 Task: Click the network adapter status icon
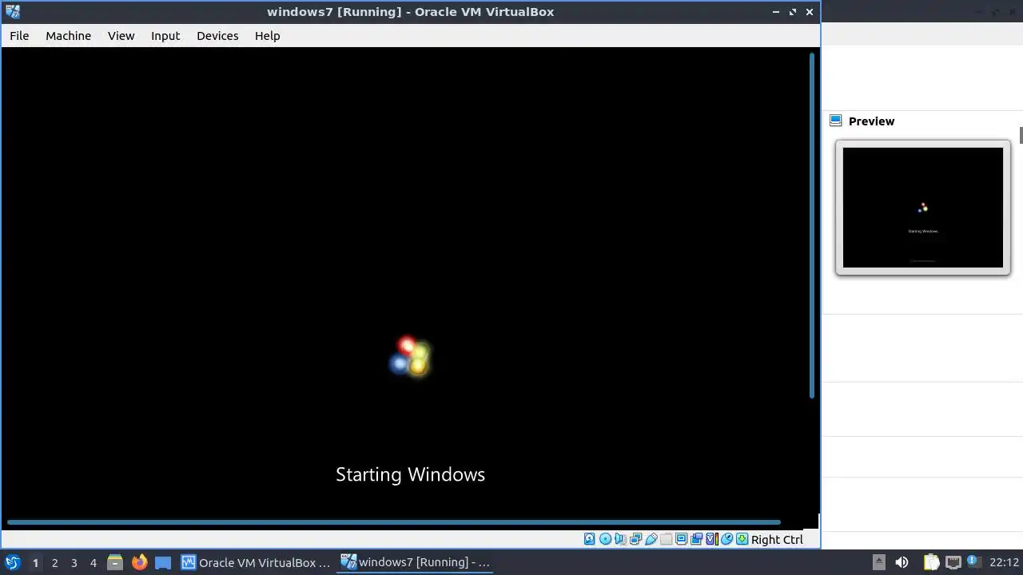[636, 539]
